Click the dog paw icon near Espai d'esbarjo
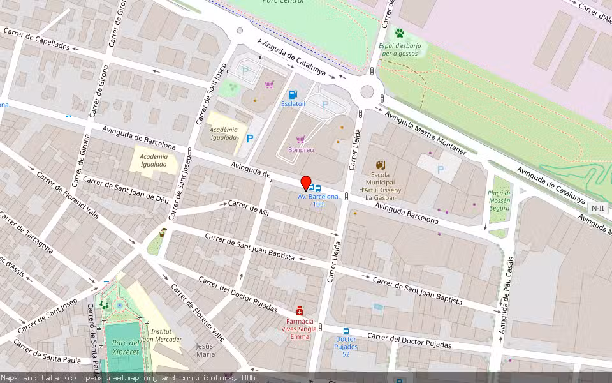This screenshot has height=383, width=612. (x=399, y=33)
